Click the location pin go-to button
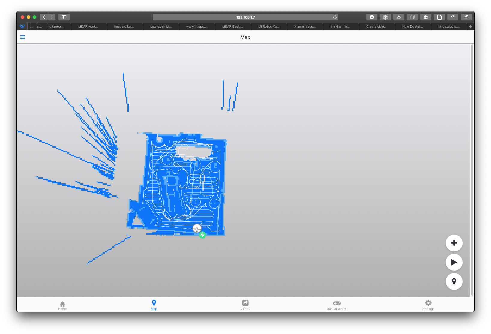 pyautogui.click(x=454, y=281)
